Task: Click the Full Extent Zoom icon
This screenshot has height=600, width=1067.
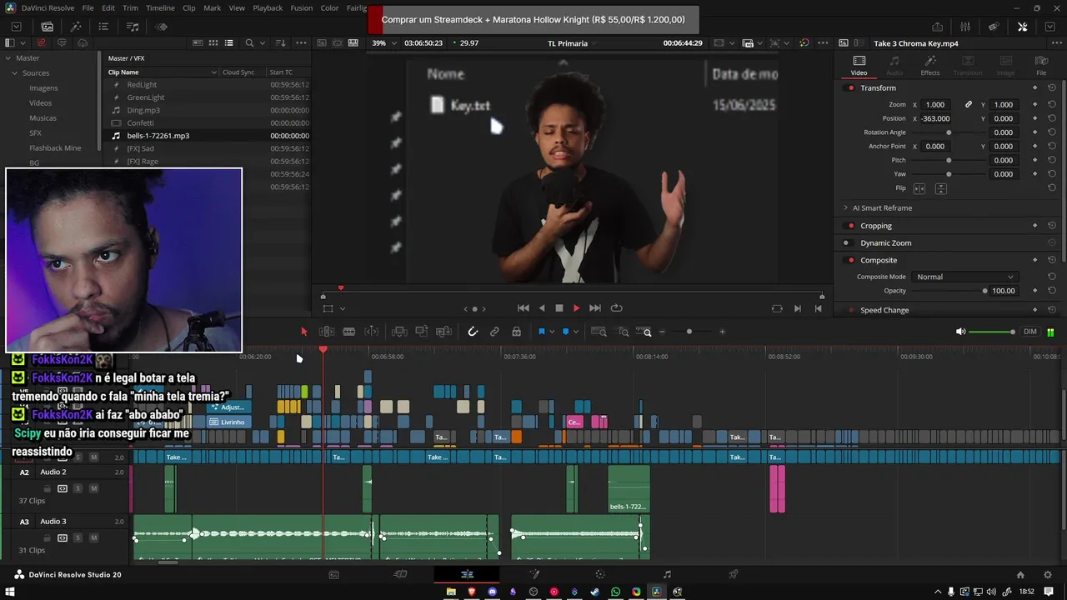Action: [599, 332]
